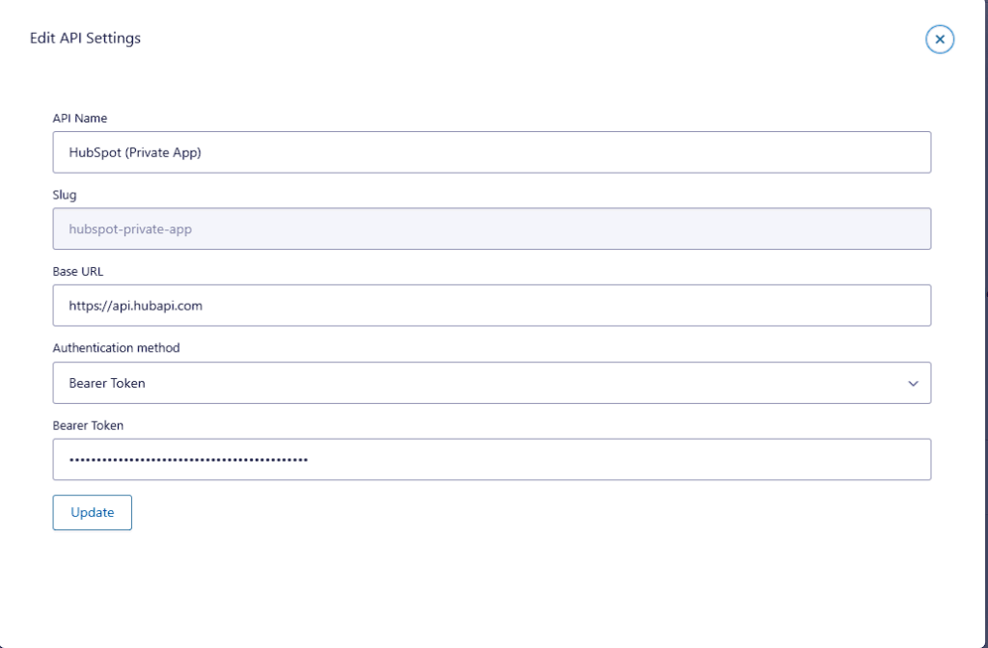Click the "hubspot-private-app" slug text

click(130, 229)
